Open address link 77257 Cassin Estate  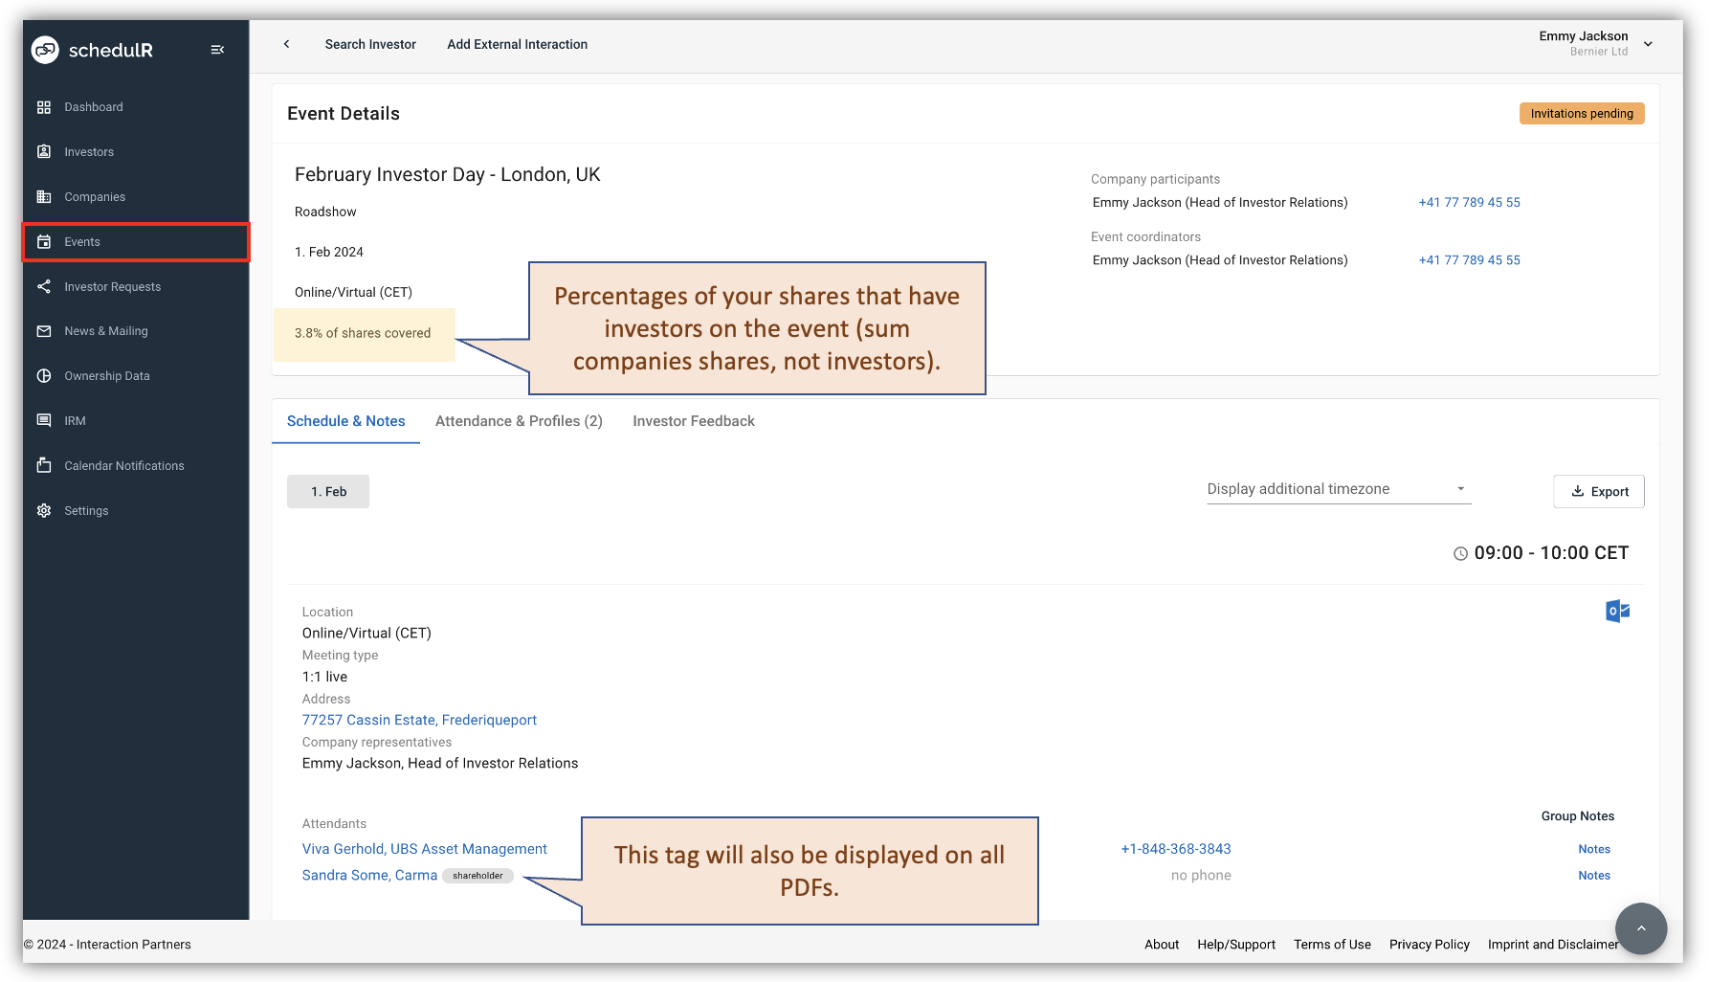click(419, 720)
